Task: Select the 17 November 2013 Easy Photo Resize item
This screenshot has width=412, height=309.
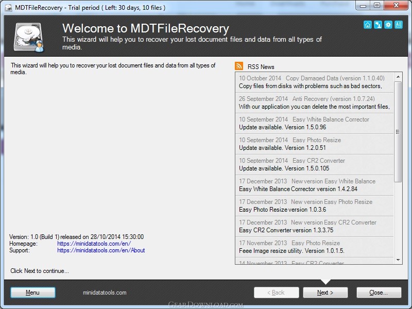Action: (x=314, y=247)
